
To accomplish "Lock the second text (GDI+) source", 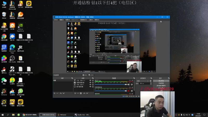I will click(93, 84).
